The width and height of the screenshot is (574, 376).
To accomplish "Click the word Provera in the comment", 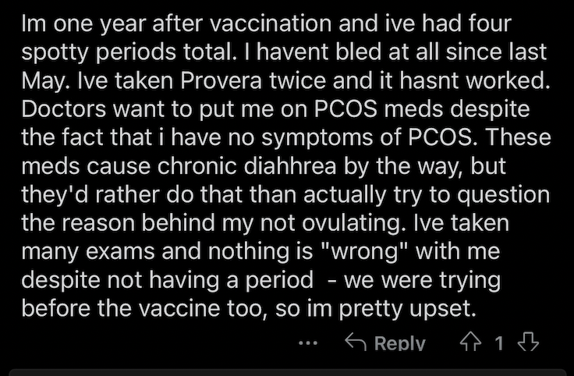I will [x=221, y=80].
